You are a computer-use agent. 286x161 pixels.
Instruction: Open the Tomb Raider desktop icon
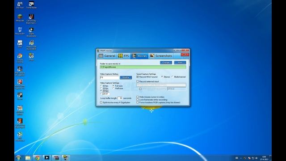click(x=31, y=5)
